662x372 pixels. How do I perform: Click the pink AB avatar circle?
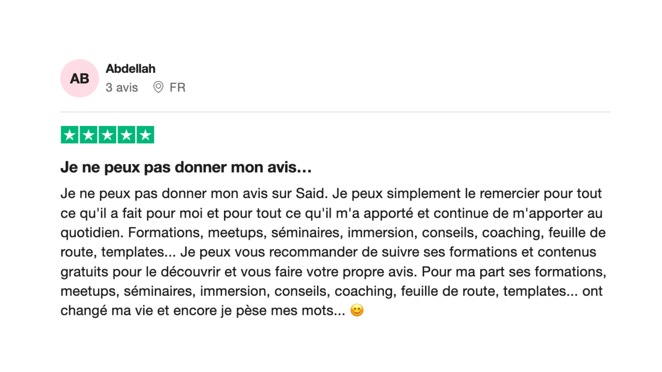pos(79,79)
